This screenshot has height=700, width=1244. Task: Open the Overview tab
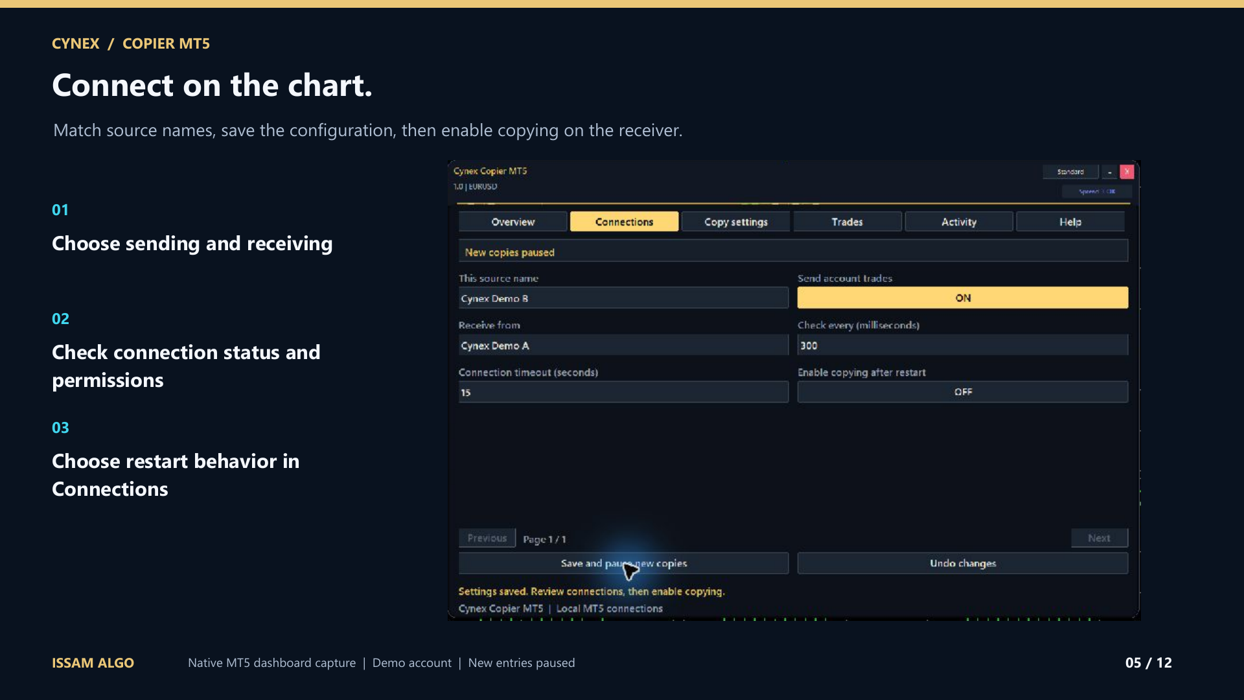click(513, 222)
